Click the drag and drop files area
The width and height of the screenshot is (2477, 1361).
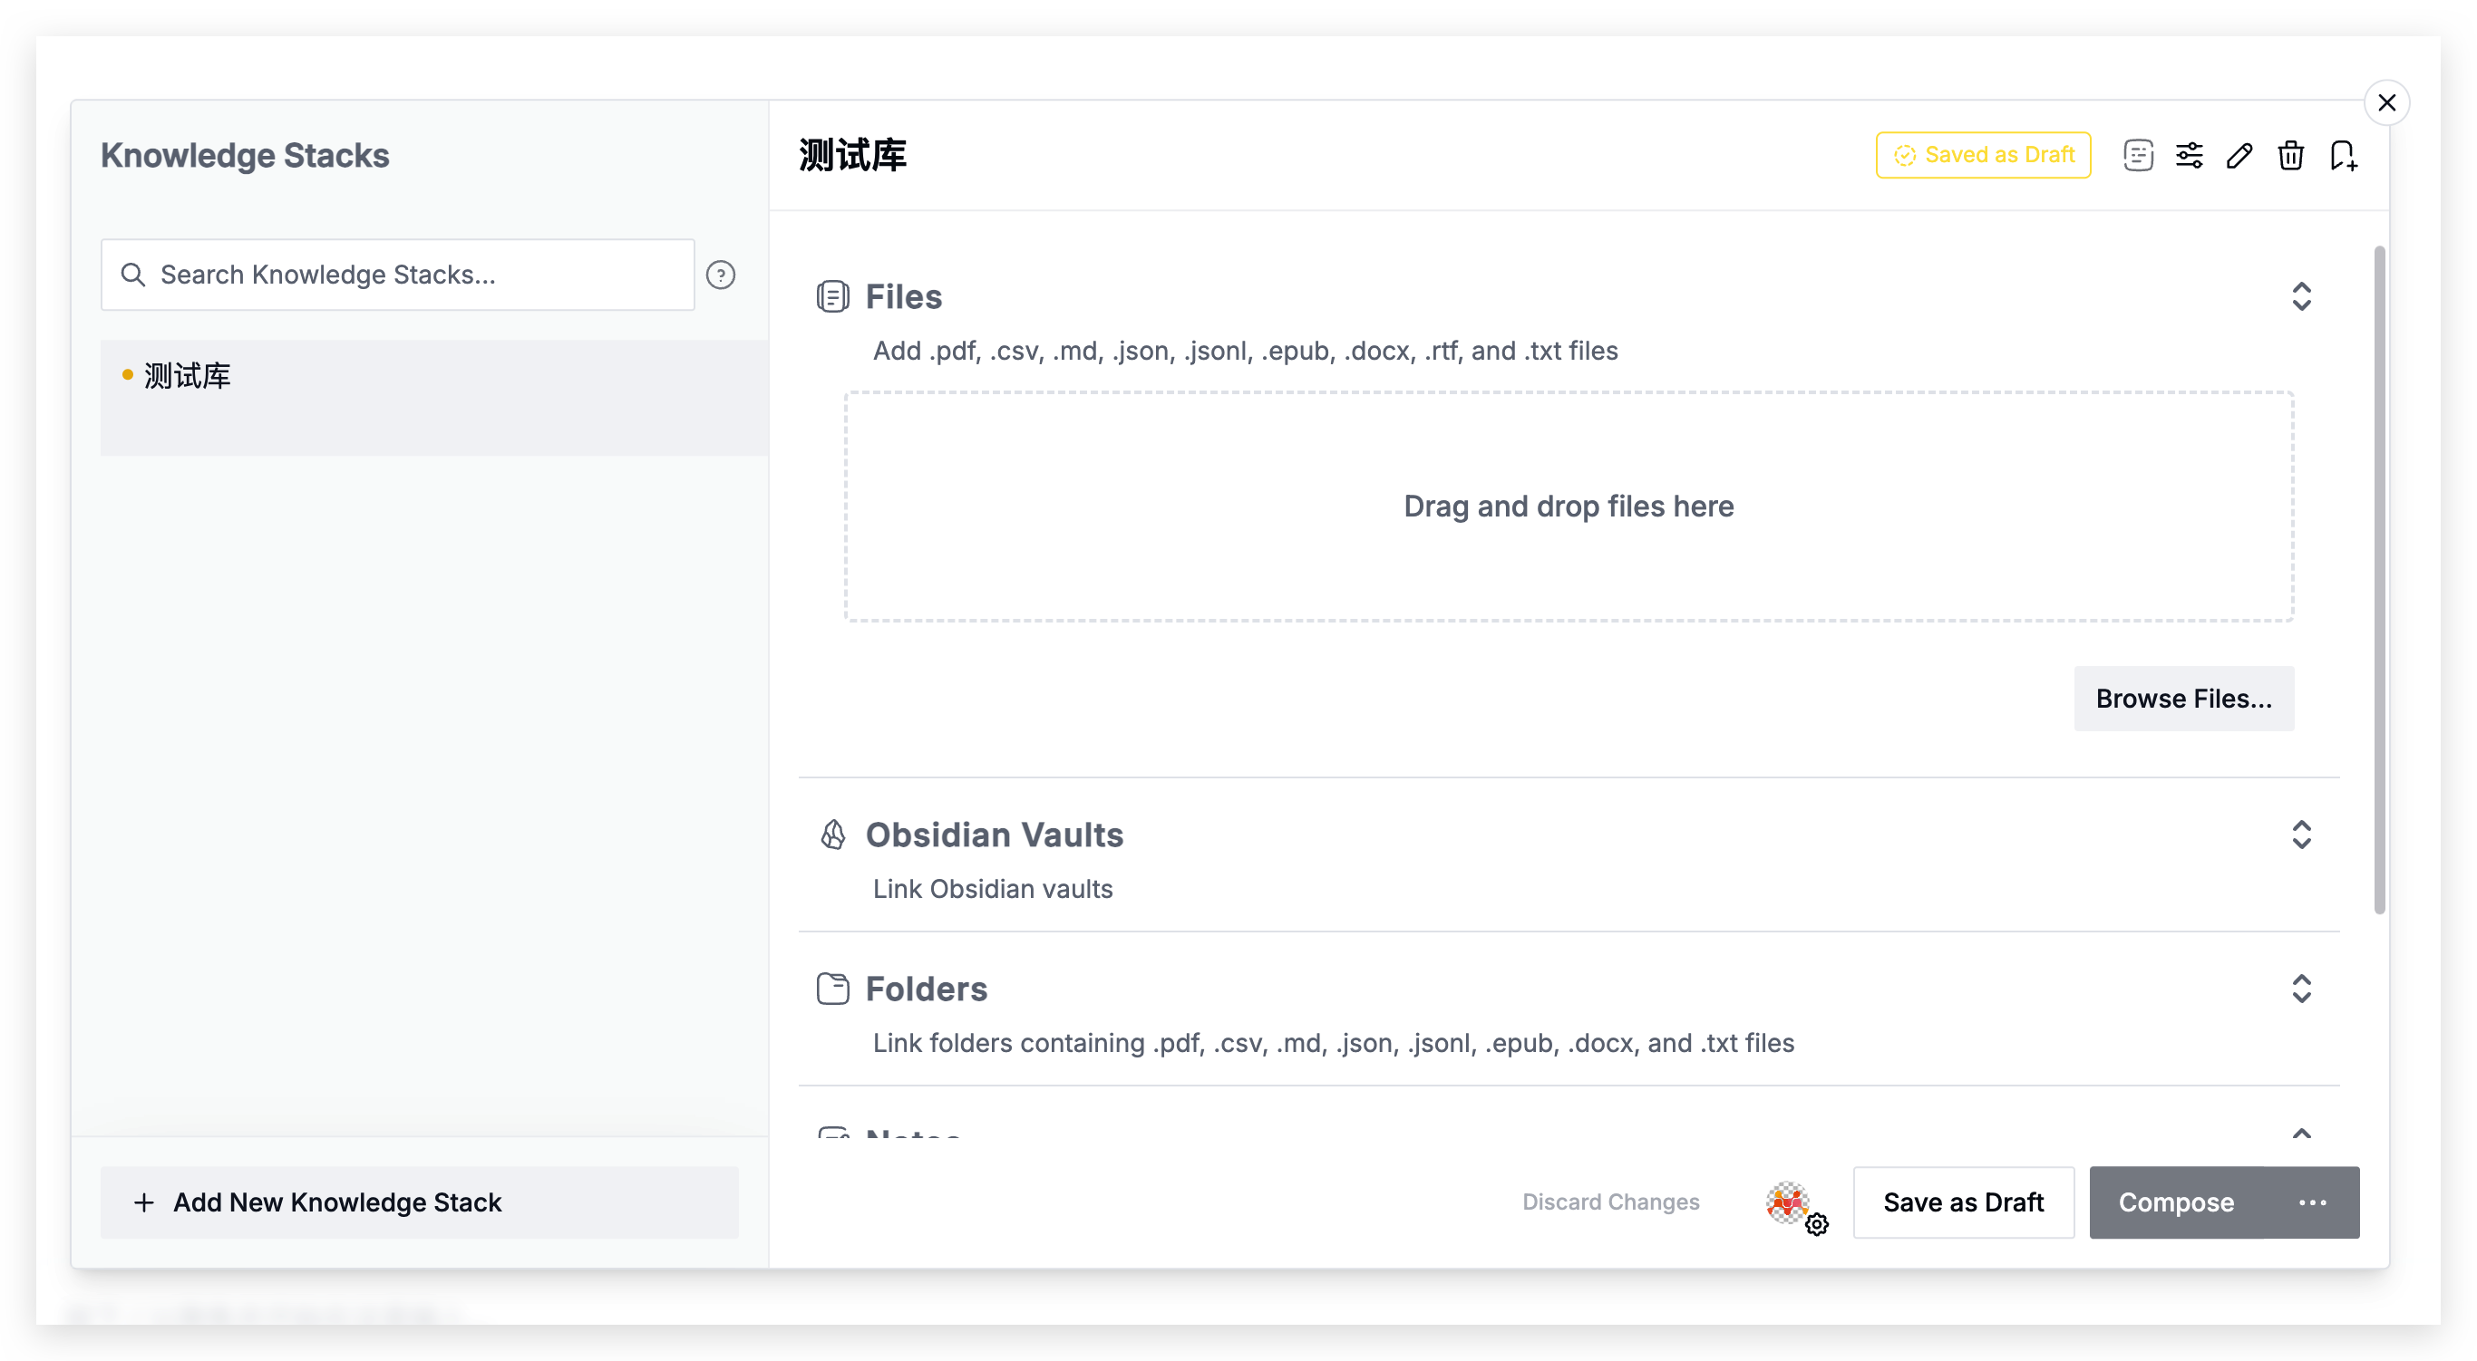point(1569,507)
